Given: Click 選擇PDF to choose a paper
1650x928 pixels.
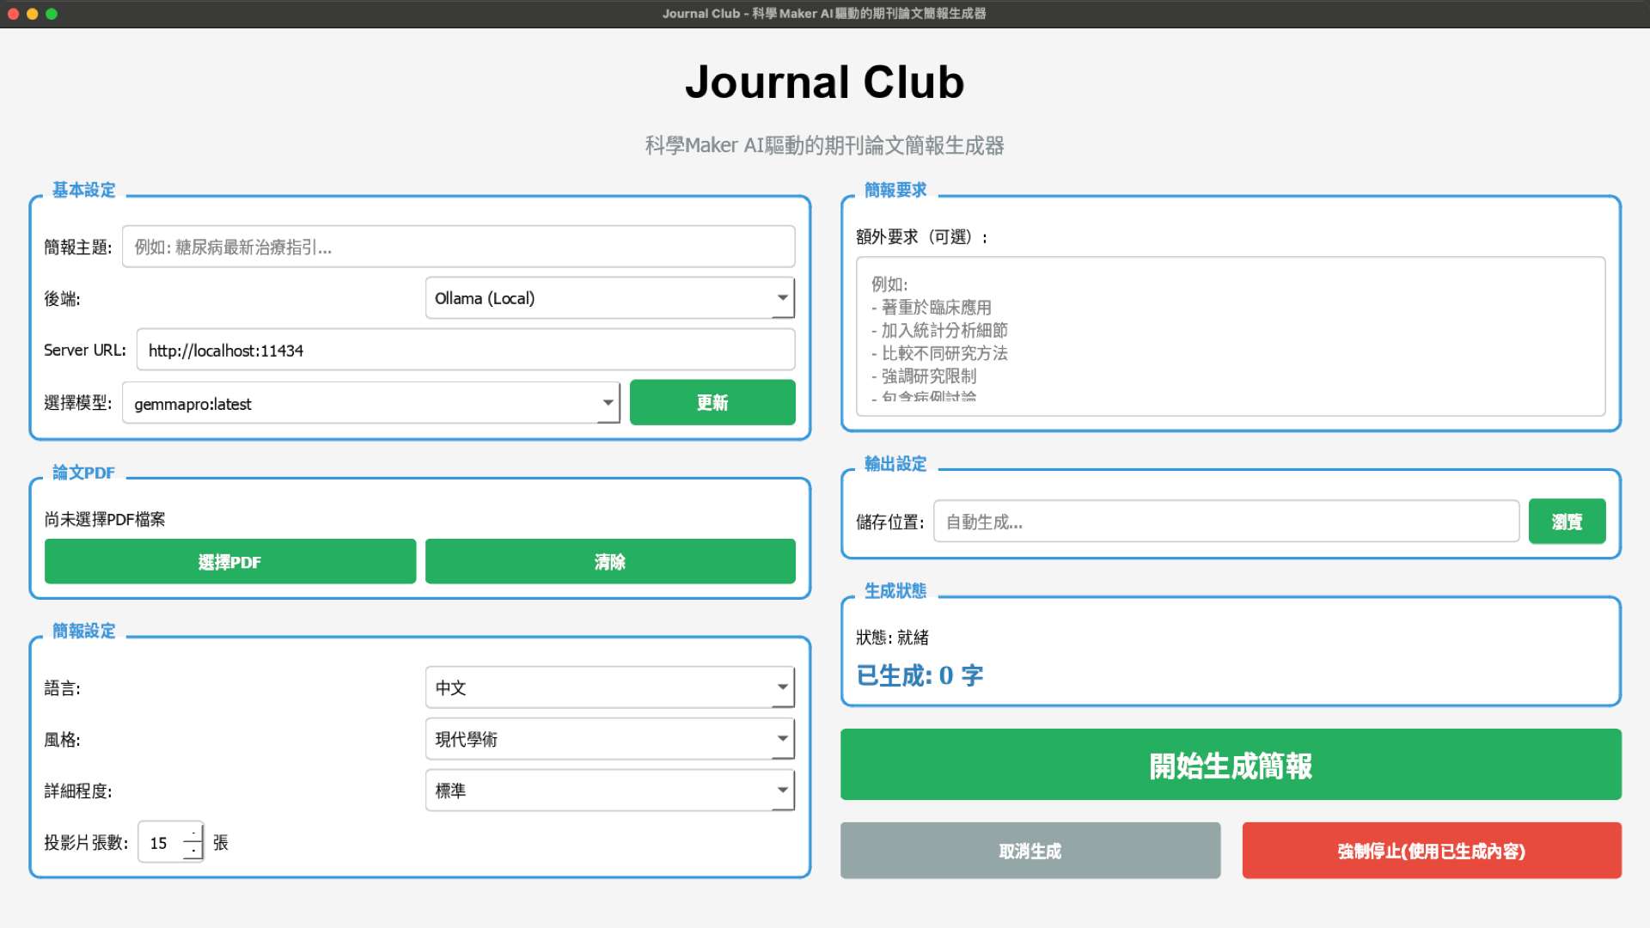Looking at the screenshot, I should tap(229, 561).
